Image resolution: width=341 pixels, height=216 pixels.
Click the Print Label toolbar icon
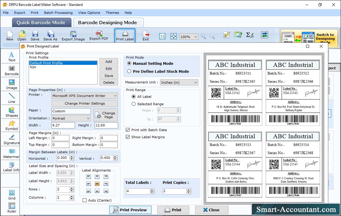click(125, 36)
